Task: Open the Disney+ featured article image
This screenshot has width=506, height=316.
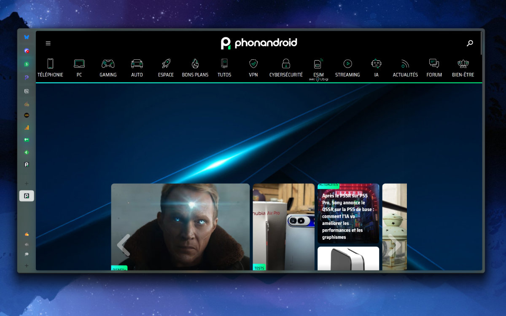Action: click(180, 227)
